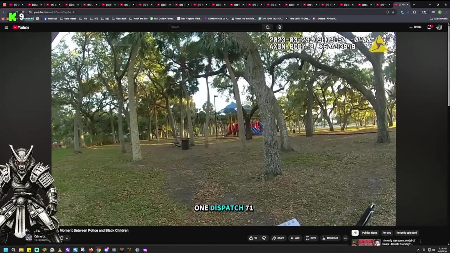Open the more actions ellipsis under the video

345,238
